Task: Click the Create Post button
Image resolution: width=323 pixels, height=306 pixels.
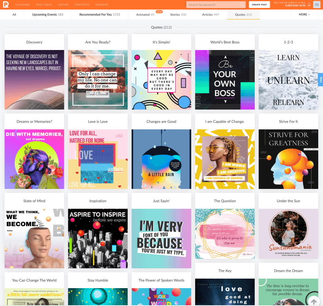Action: [259, 4]
